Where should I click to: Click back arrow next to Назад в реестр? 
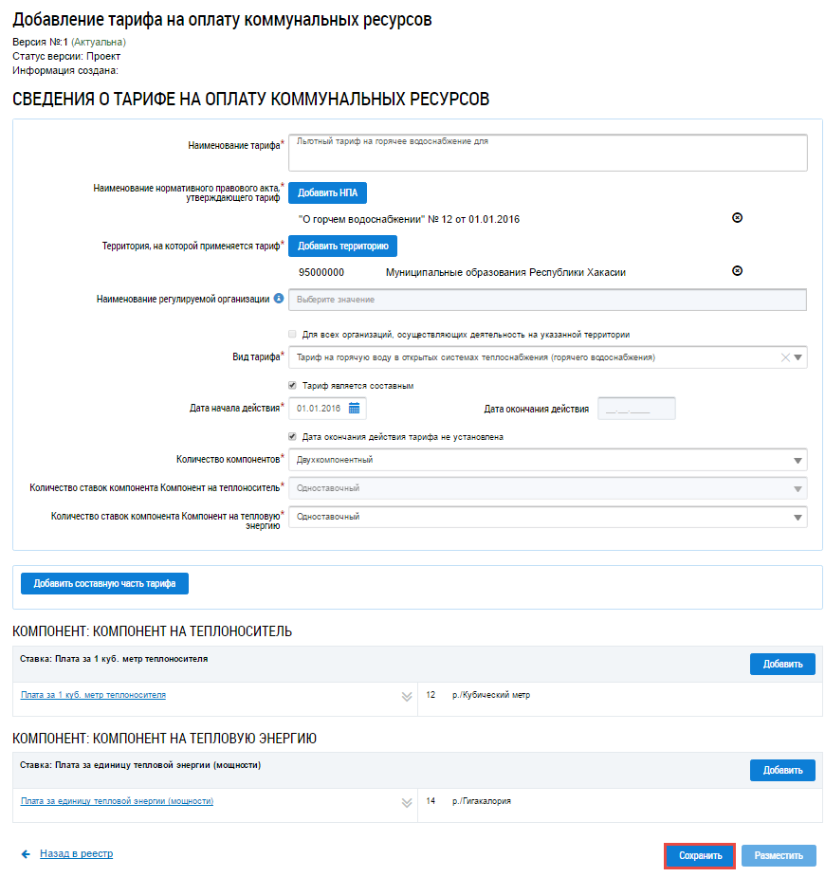(x=26, y=854)
